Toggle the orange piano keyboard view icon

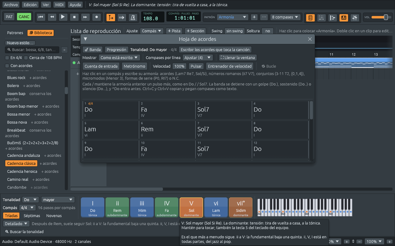[344, 18]
